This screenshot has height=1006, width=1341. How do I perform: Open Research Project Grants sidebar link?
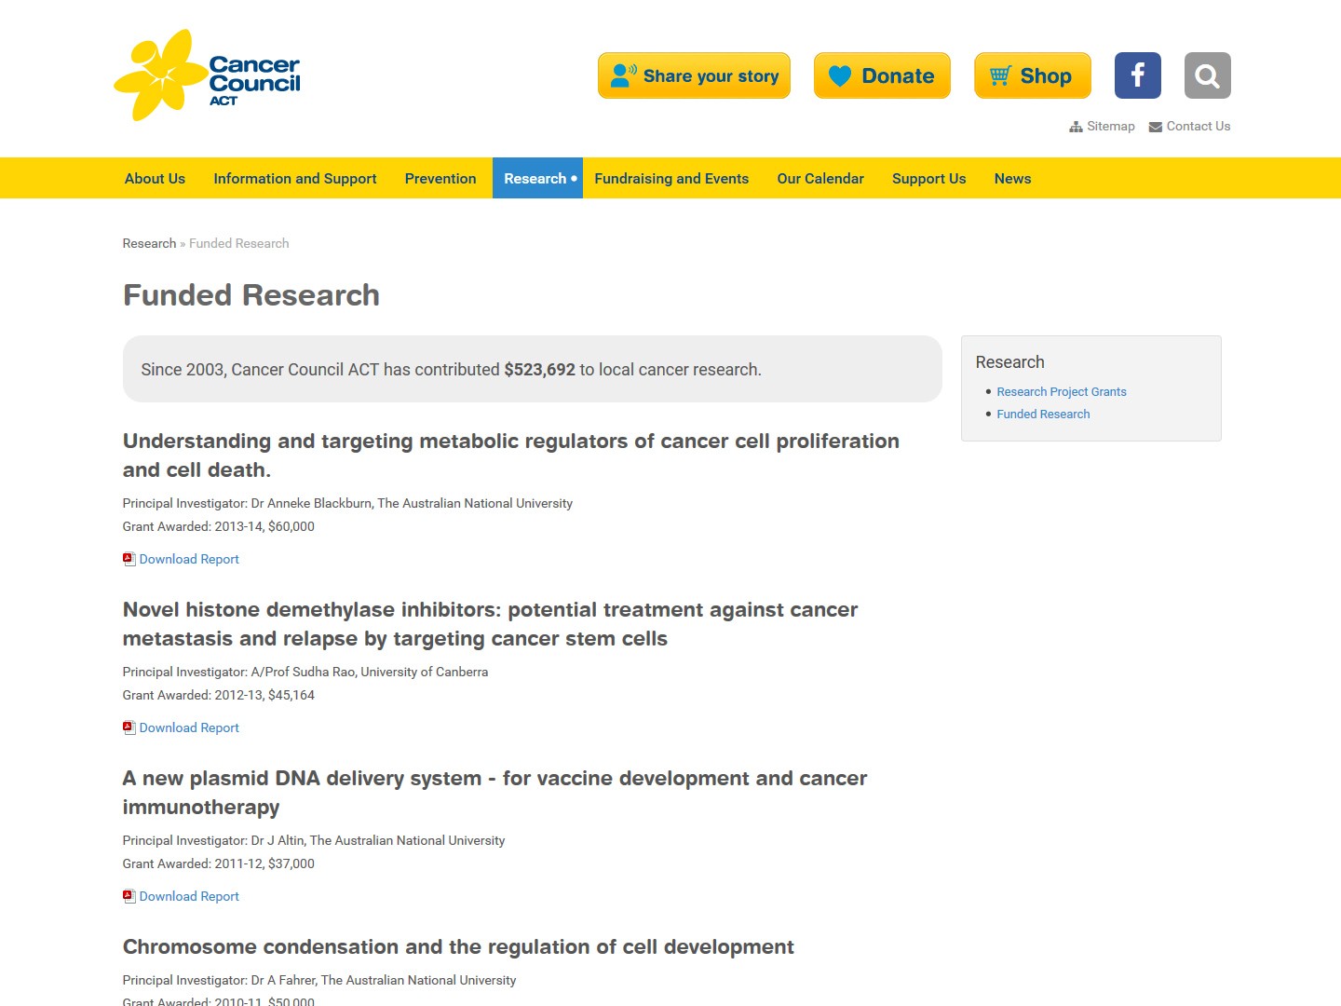pyautogui.click(x=1062, y=392)
